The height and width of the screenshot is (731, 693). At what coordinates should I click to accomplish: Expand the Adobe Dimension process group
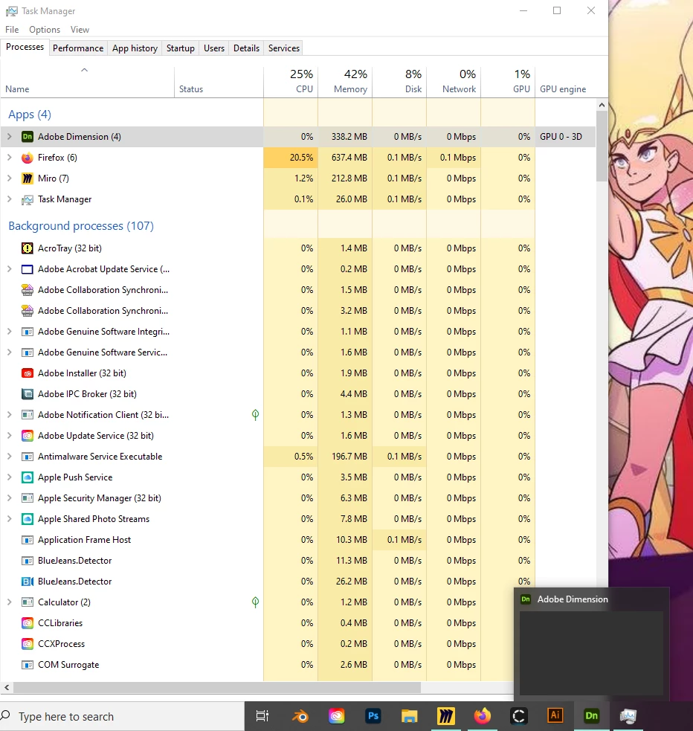[x=10, y=137]
